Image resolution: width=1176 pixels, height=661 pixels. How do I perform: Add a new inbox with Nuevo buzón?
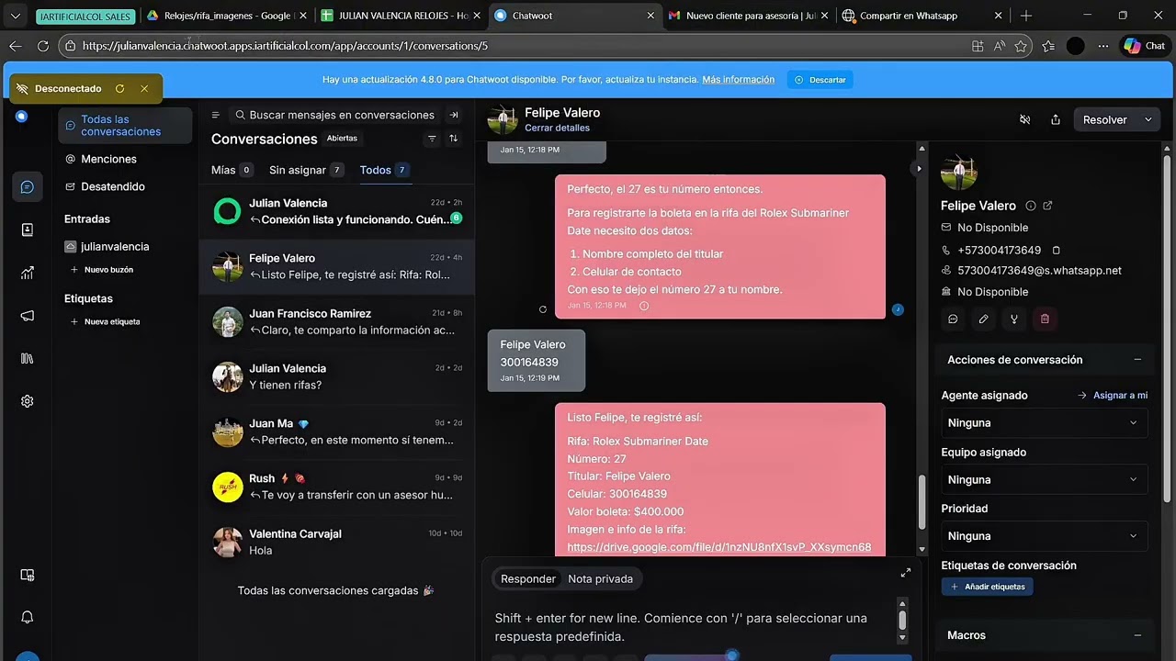pos(102,270)
